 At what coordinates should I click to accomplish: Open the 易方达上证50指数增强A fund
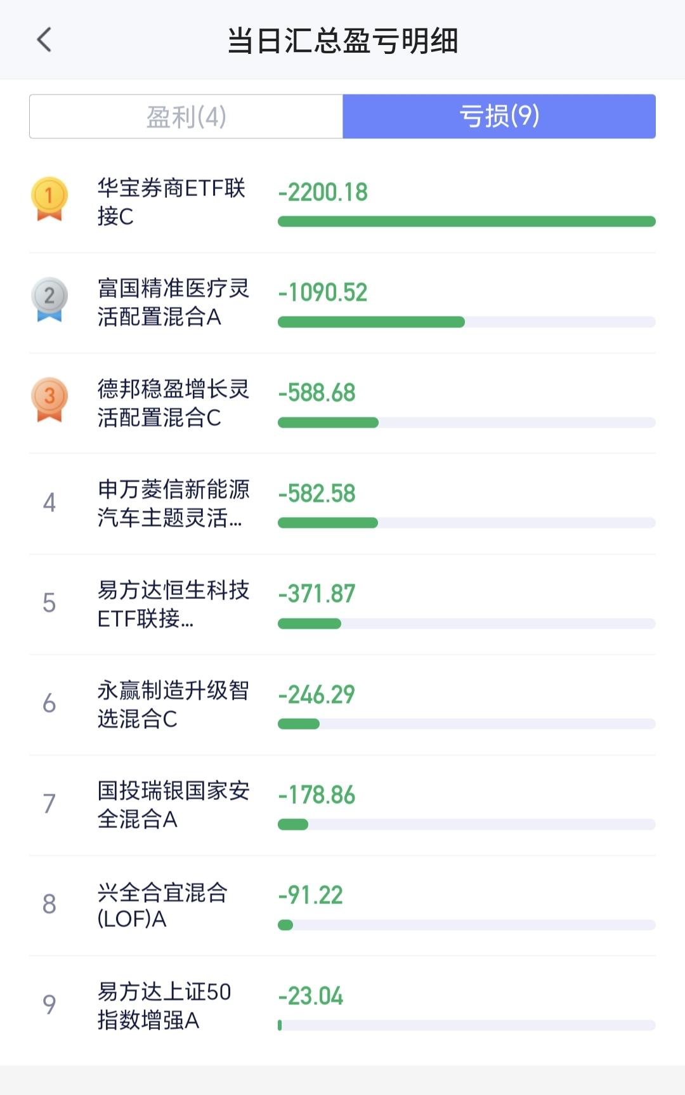pyautogui.click(x=342, y=1006)
